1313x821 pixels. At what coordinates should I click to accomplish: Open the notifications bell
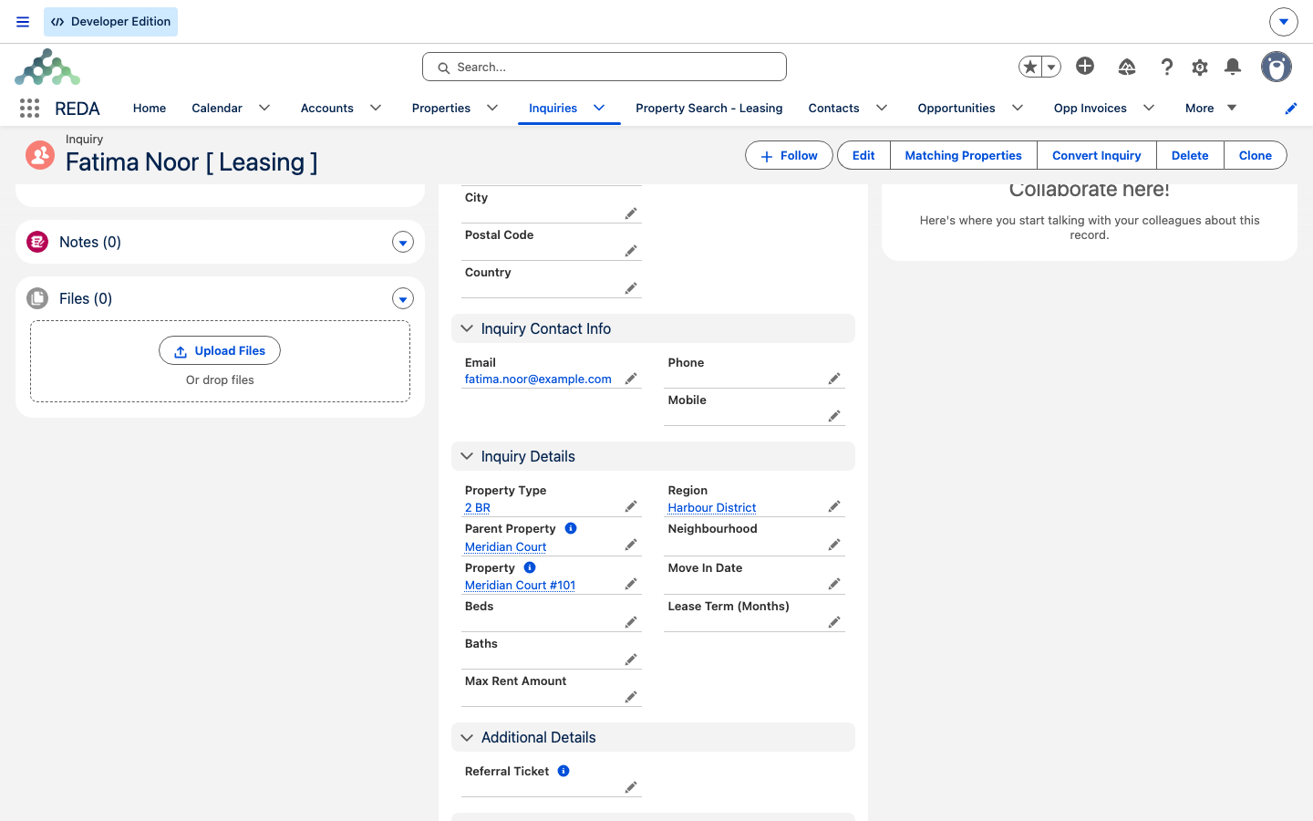(1233, 67)
